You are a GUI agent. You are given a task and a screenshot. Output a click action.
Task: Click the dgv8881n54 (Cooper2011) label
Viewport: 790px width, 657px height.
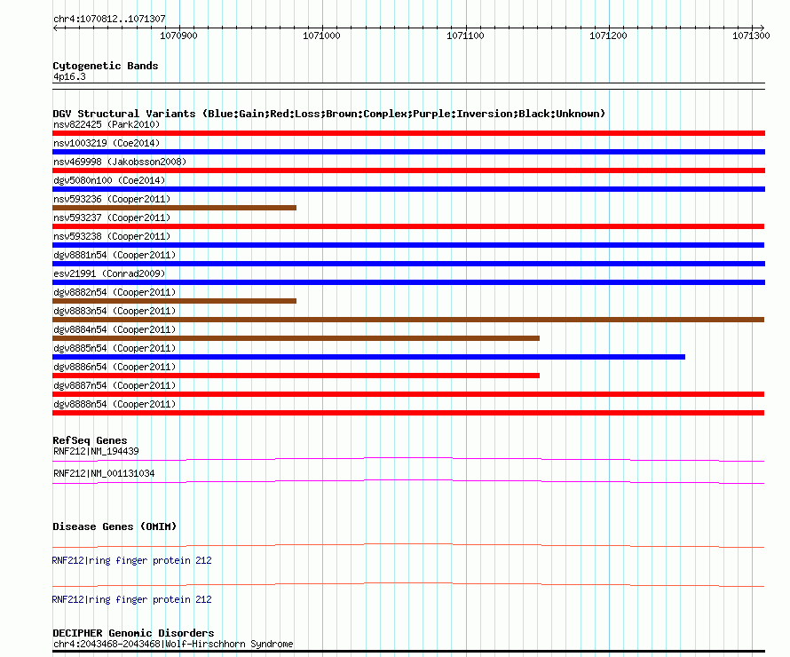(115, 255)
